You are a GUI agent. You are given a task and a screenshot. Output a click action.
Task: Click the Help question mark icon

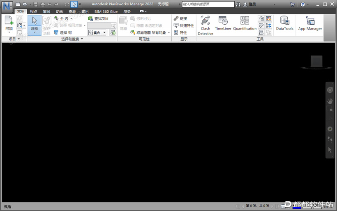pyautogui.click(x=302, y=4)
